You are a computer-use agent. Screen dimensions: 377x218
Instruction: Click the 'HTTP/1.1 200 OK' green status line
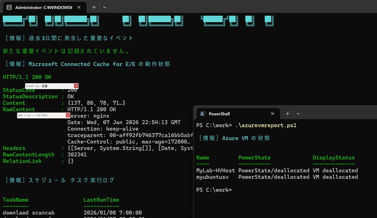tap(27, 77)
